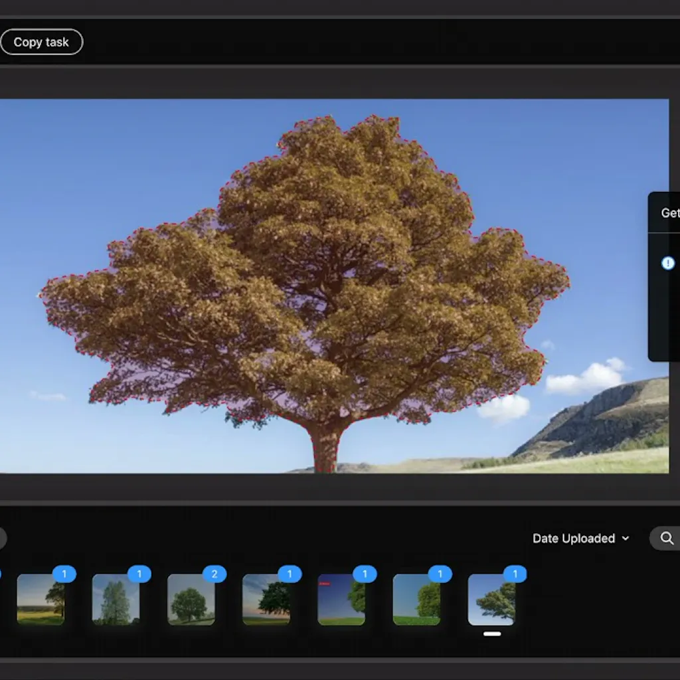Select the tall slender tree thumbnail
Image resolution: width=680 pixels, height=680 pixels.
tap(116, 599)
